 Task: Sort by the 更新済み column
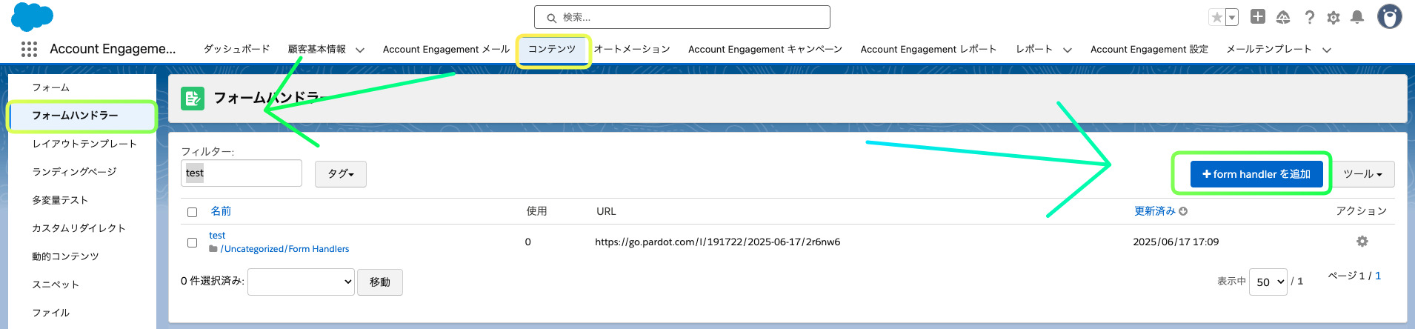pos(1155,211)
